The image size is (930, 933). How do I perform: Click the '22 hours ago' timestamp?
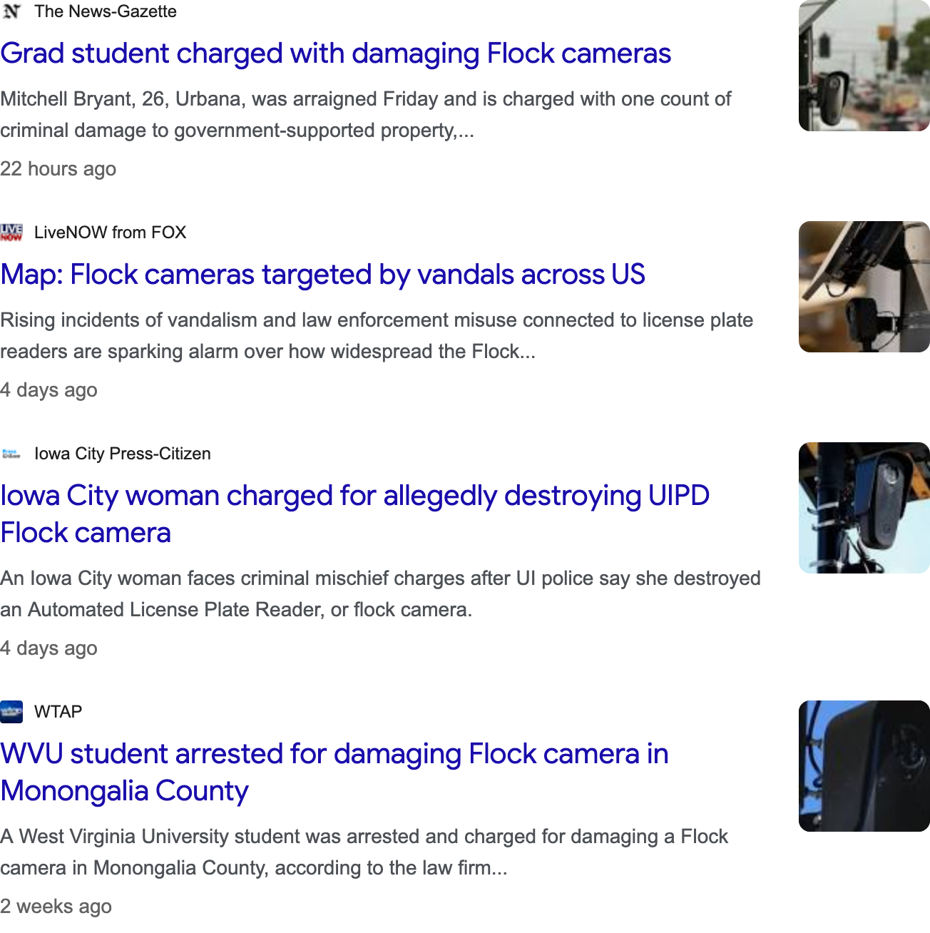[58, 169]
